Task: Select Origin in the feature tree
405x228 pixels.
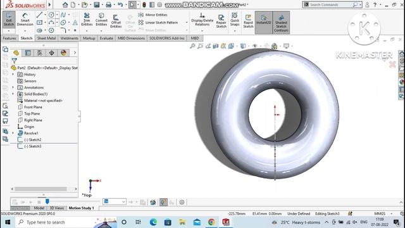Action: pyautogui.click(x=29, y=127)
